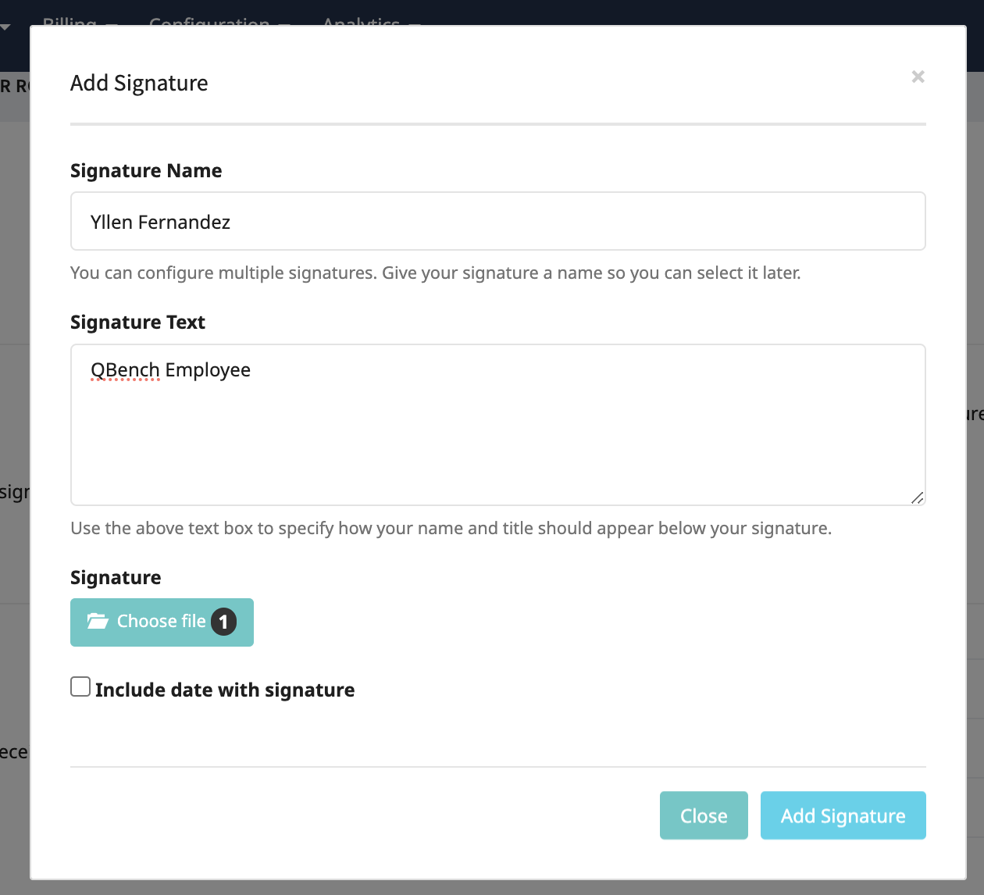Click Choose file to upload a signature image

click(x=162, y=622)
